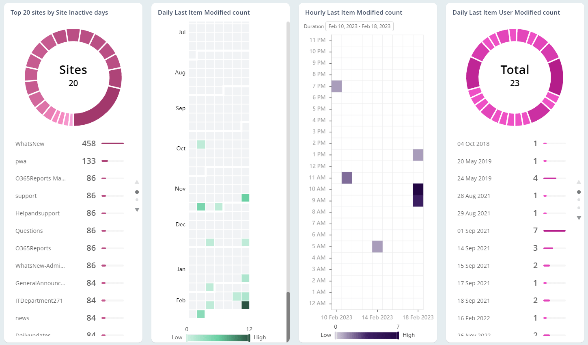Click up arrow in User Modified legend pager
Viewport: 588px width, 345px height.
tap(579, 182)
